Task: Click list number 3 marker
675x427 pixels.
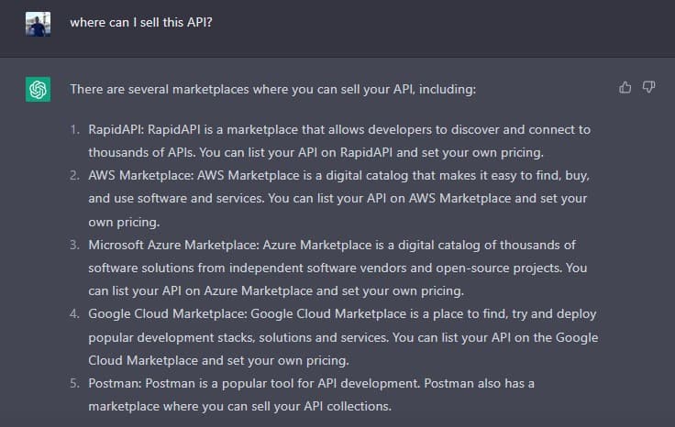Action: point(74,245)
